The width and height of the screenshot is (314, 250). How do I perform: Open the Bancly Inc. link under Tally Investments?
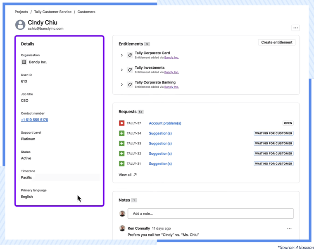point(171,72)
